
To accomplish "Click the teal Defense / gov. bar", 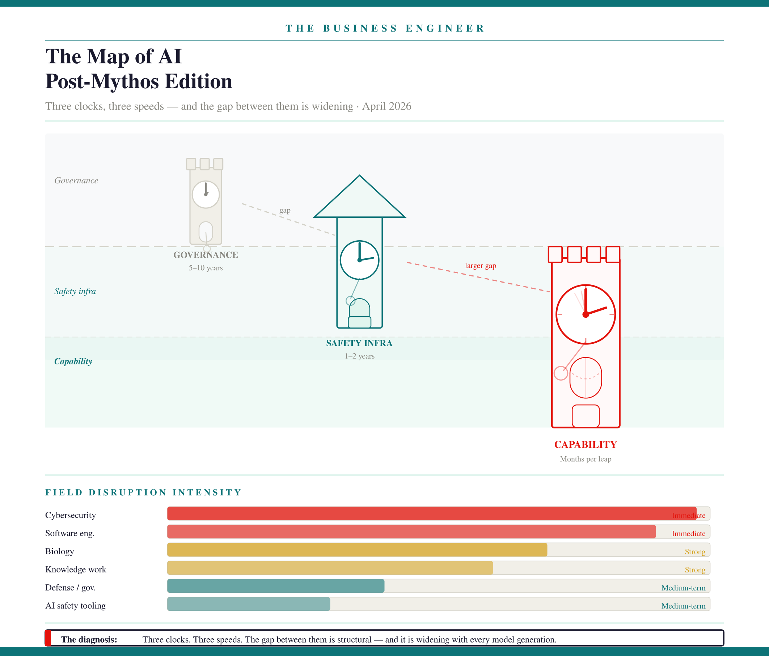I will 275,586.
